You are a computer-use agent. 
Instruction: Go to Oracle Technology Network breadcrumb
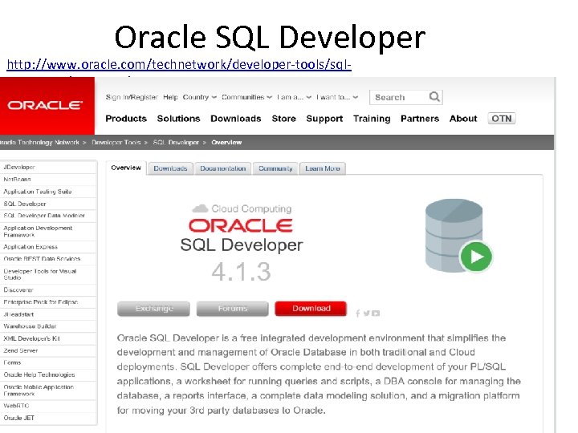pyautogui.click(x=39, y=143)
